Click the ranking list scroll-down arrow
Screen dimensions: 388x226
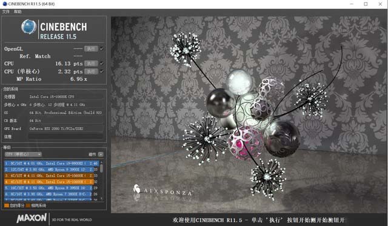[101, 199]
